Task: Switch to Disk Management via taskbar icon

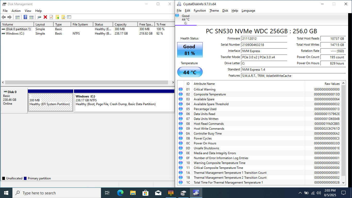Action: click(183, 193)
